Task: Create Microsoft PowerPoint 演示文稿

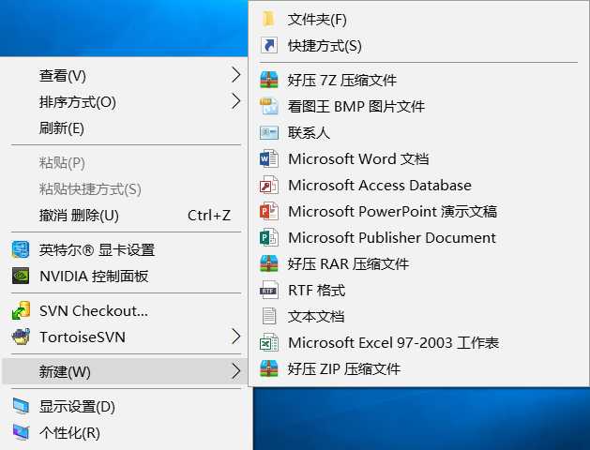Action: pyautogui.click(x=418, y=211)
